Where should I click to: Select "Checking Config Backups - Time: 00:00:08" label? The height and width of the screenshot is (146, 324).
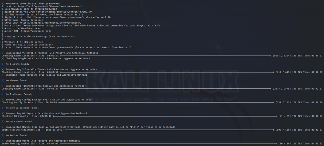point(29,102)
